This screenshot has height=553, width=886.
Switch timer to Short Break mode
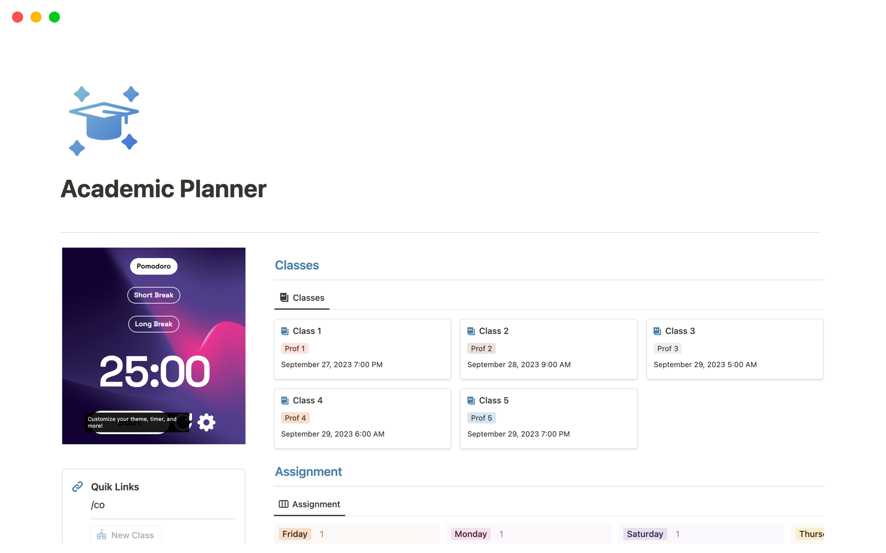pyautogui.click(x=153, y=295)
